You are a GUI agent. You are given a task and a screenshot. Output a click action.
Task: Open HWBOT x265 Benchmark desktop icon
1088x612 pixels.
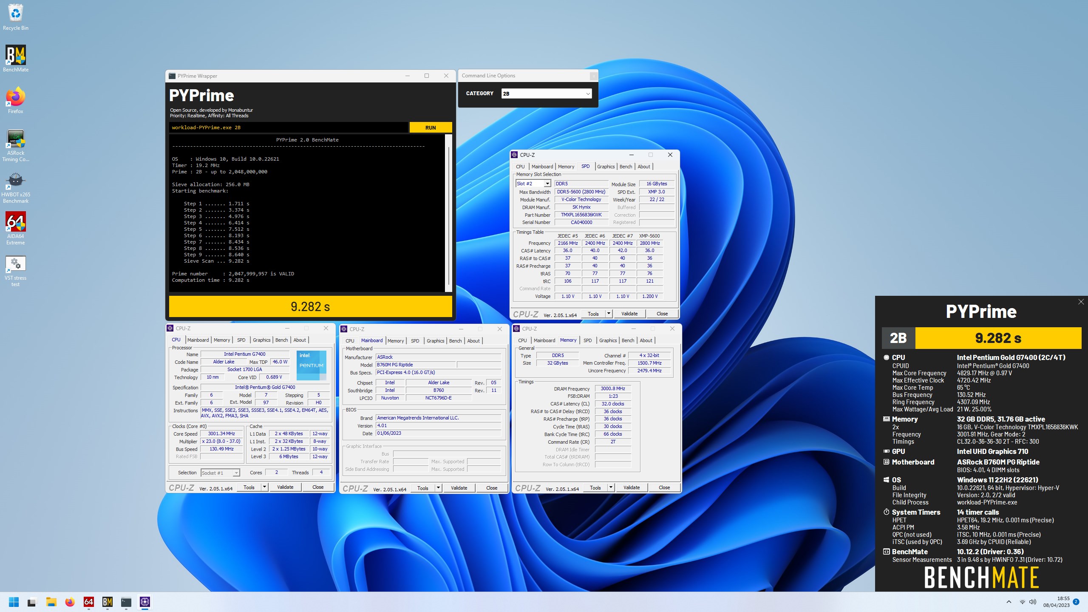[16, 187]
